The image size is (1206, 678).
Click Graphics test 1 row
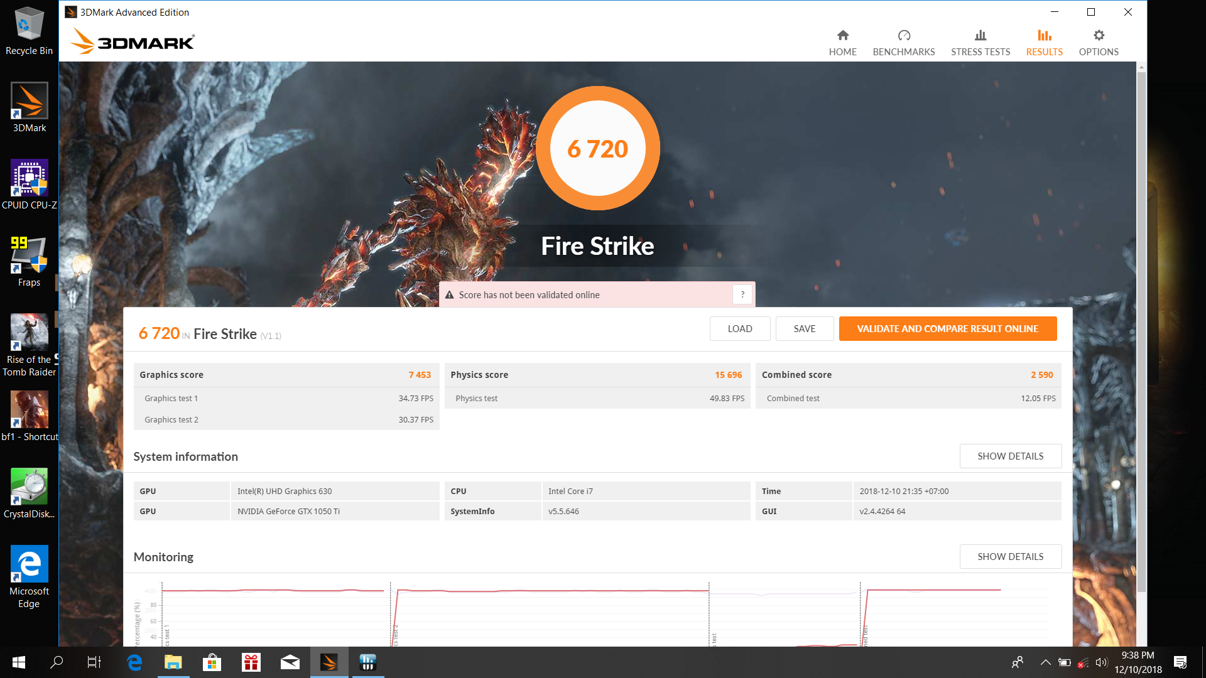[286, 398]
